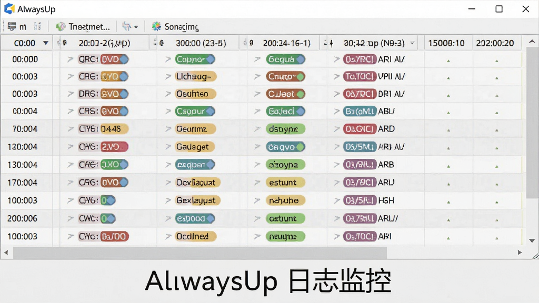Click the tag beside HSH
539x303 pixels.
pyautogui.click(x=360, y=200)
